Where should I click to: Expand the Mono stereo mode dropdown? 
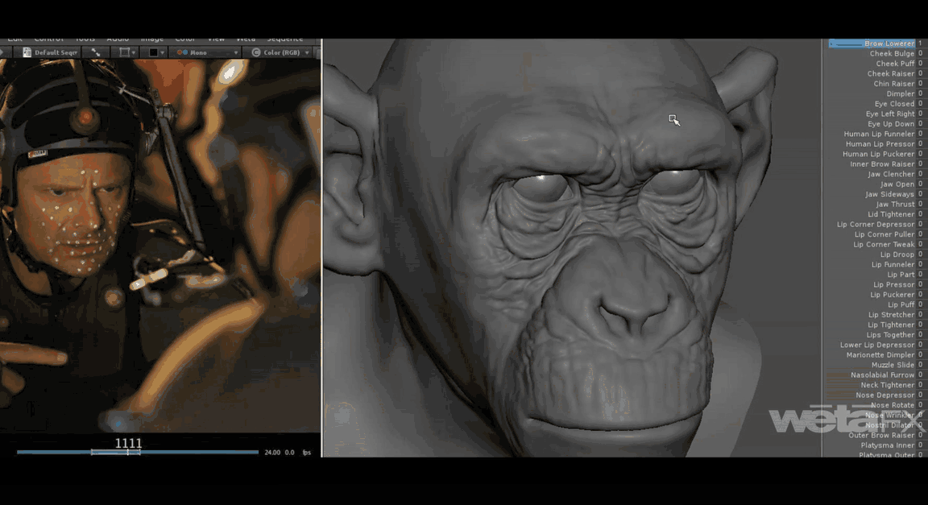click(235, 52)
